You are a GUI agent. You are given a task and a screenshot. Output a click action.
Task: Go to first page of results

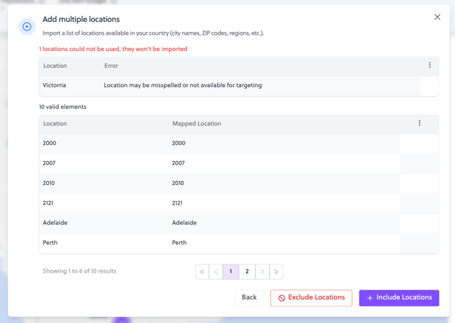click(x=202, y=272)
